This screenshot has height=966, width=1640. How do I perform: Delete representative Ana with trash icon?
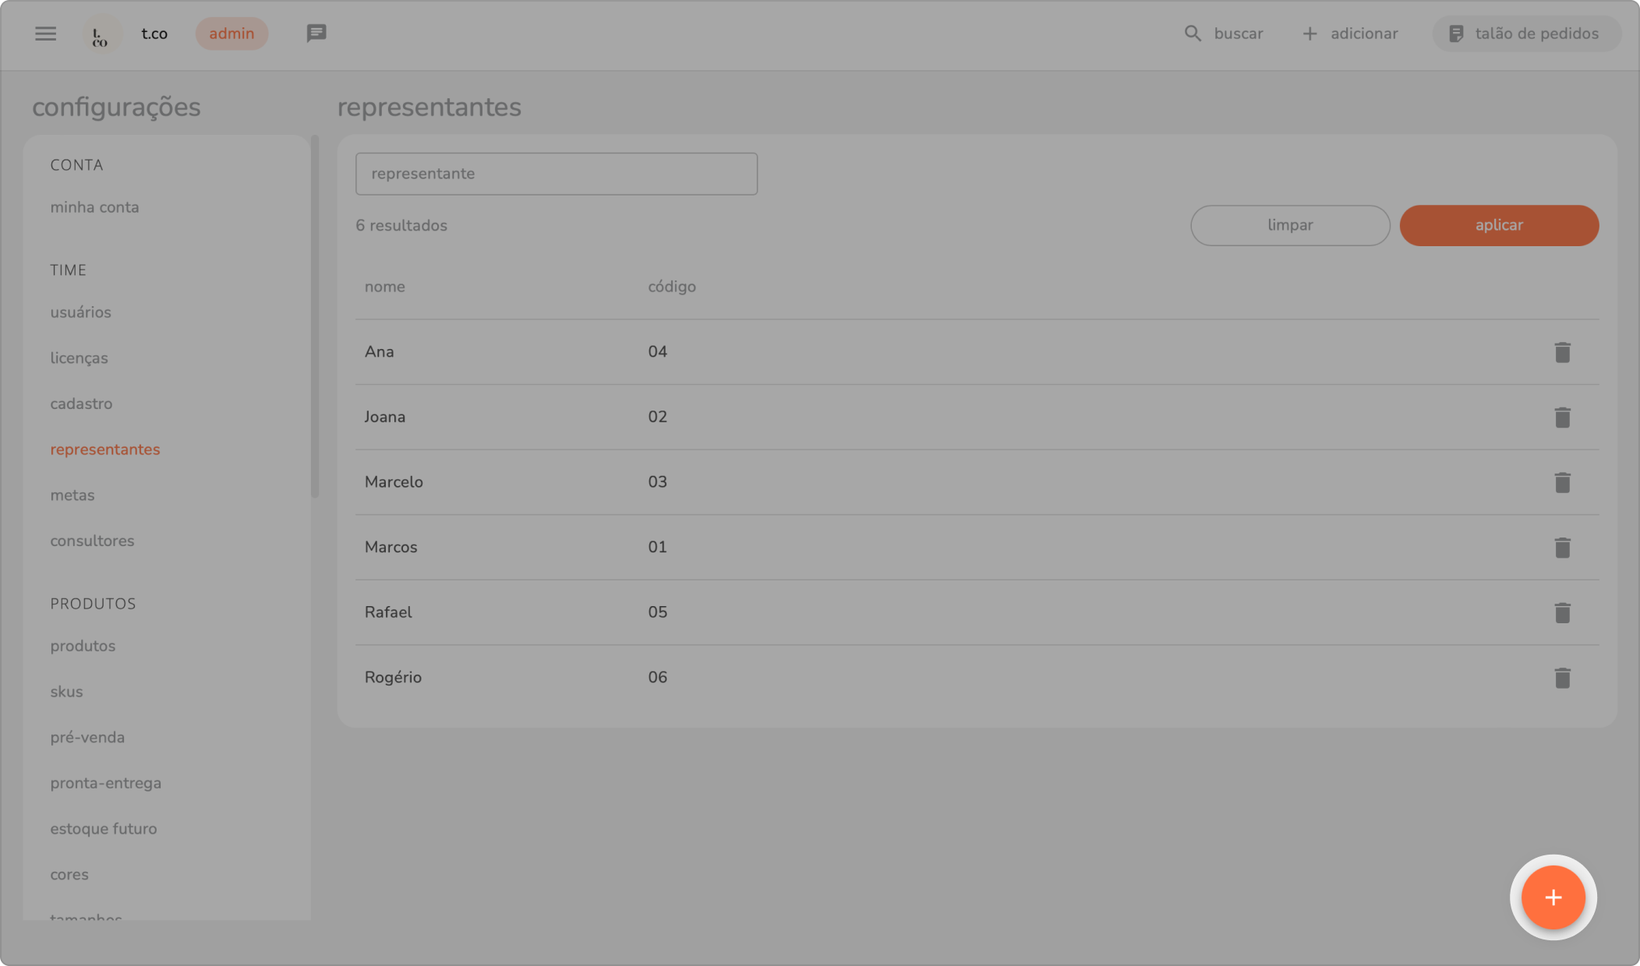[1562, 352]
